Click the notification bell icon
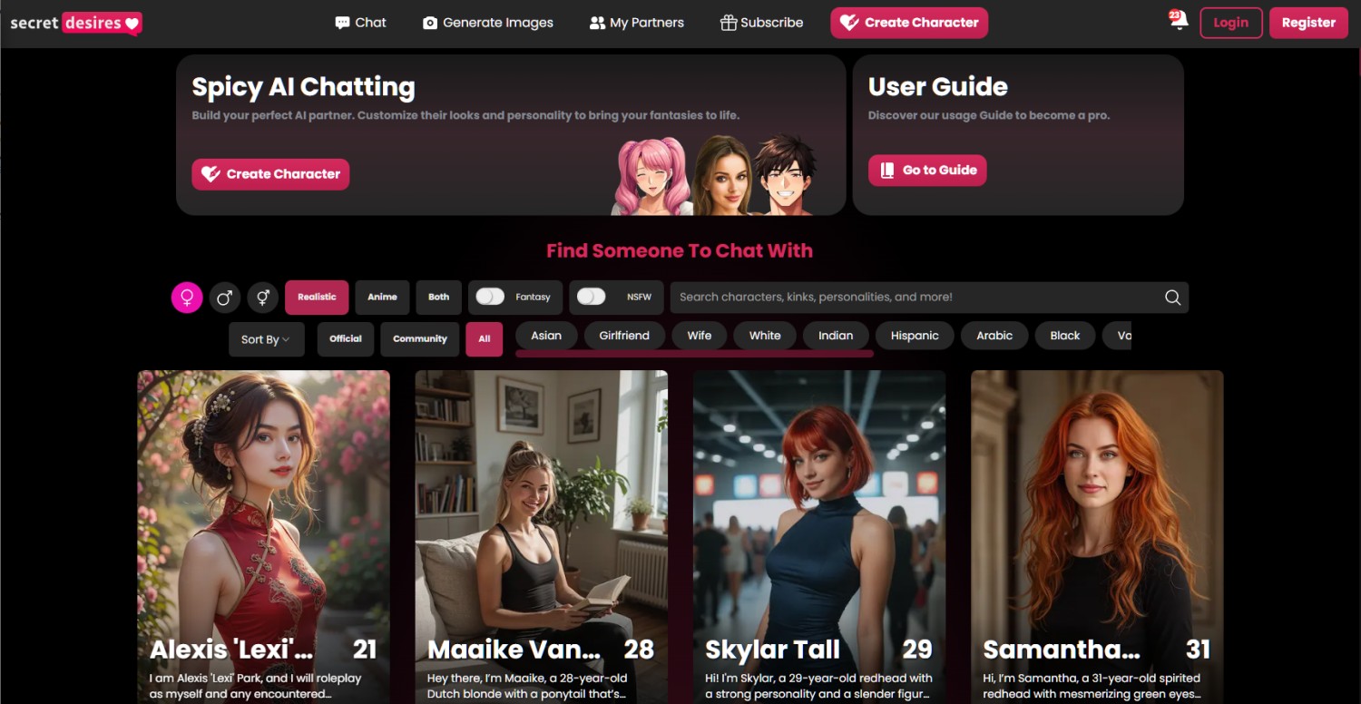The image size is (1361, 704). [1179, 22]
